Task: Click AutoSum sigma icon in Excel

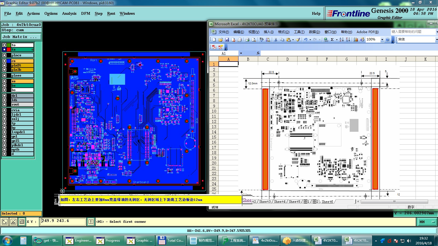Action: (332, 40)
